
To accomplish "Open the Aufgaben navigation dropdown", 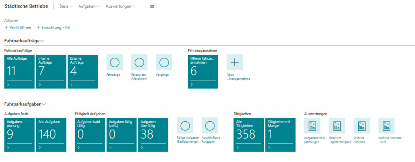I will coord(89,6).
